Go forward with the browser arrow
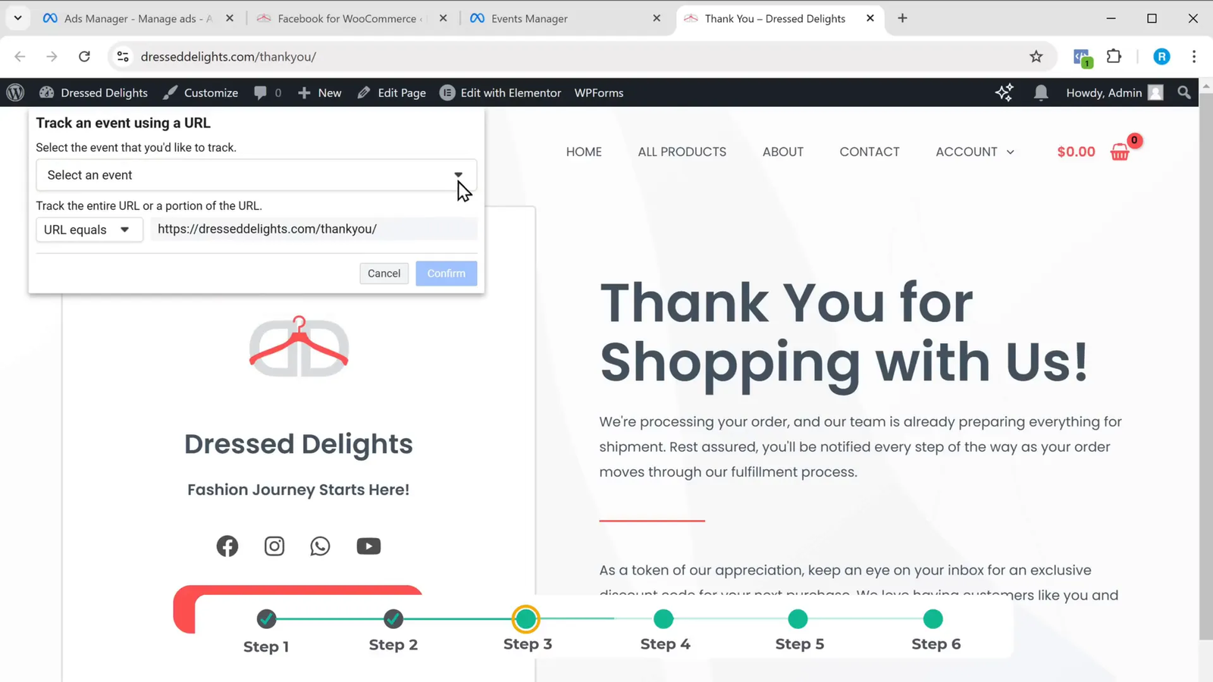This screenshot has height=682, width=1213. [x=52, y=56]
